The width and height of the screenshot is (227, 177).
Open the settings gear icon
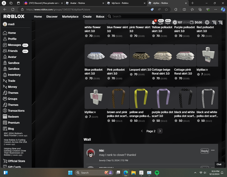[x=207, y=22]
